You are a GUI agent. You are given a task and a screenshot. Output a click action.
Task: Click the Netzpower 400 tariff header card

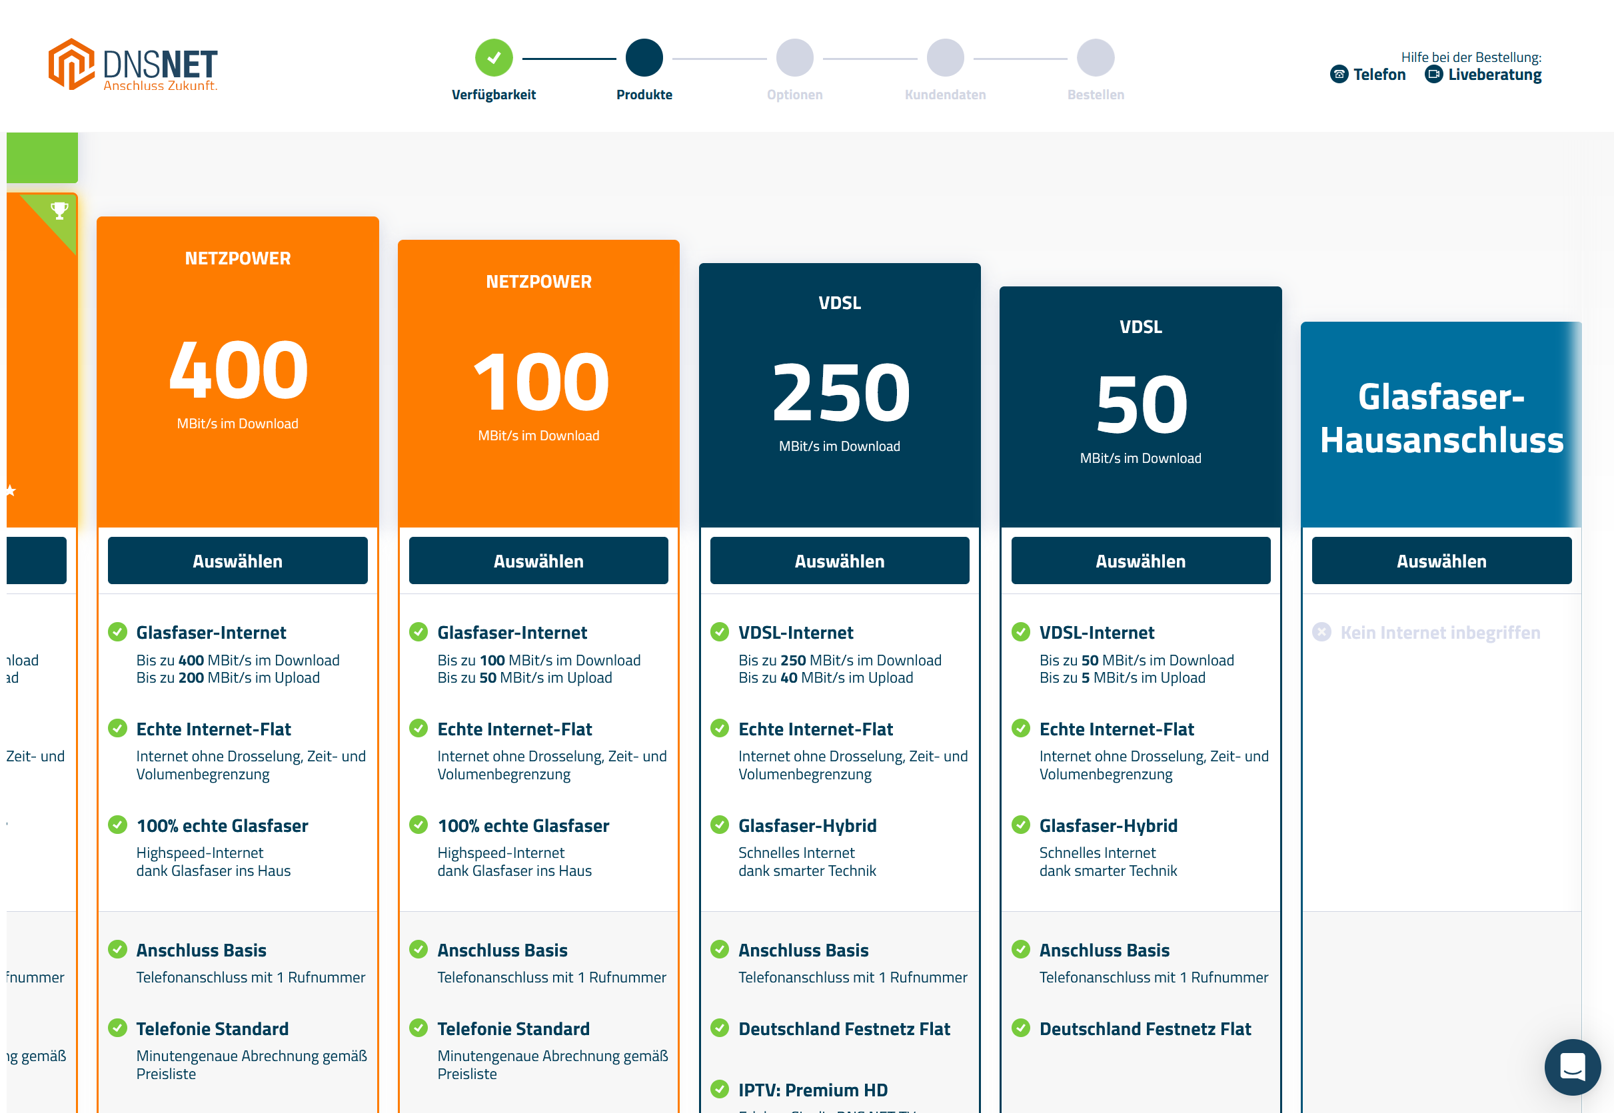pos(238,372)
